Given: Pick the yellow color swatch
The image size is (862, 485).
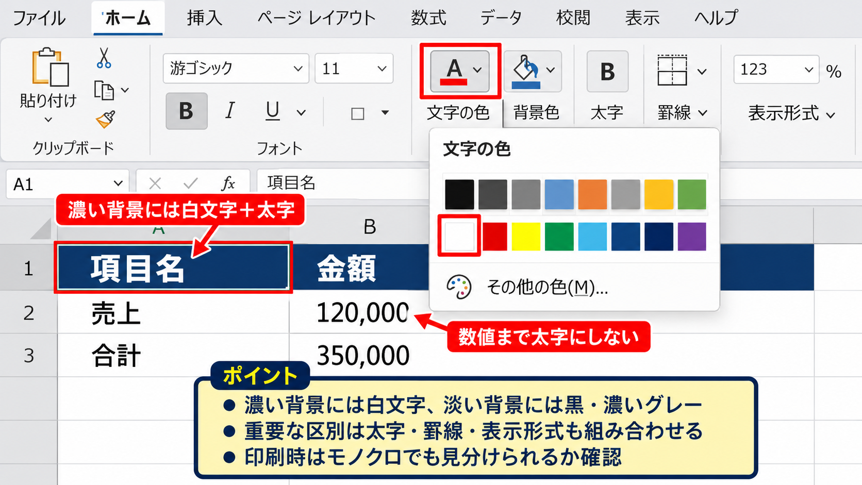Looking at the screenshot, I should click(526, 237).
